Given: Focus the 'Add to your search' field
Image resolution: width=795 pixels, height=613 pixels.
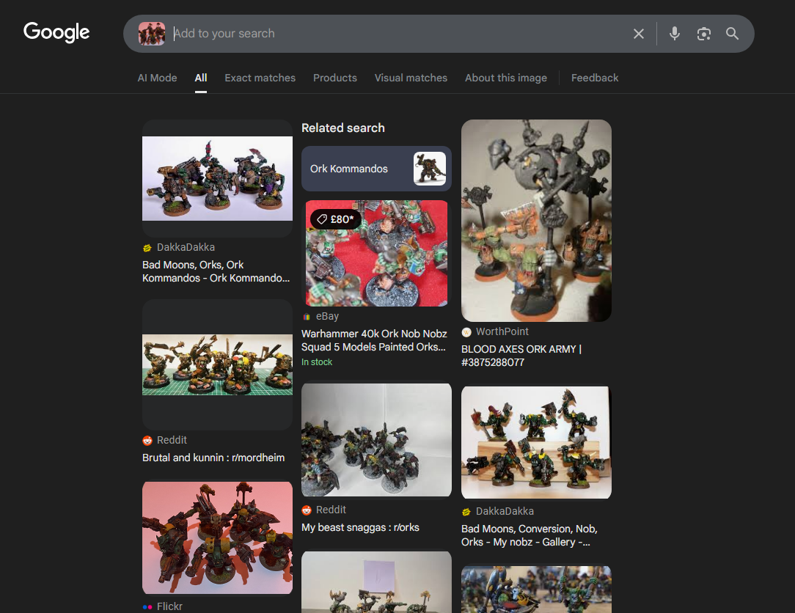Looking at the screenshot, I should coord(398,34).
